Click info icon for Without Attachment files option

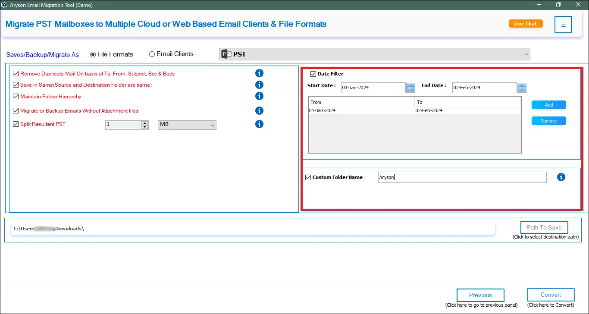(x=259, y=111)
